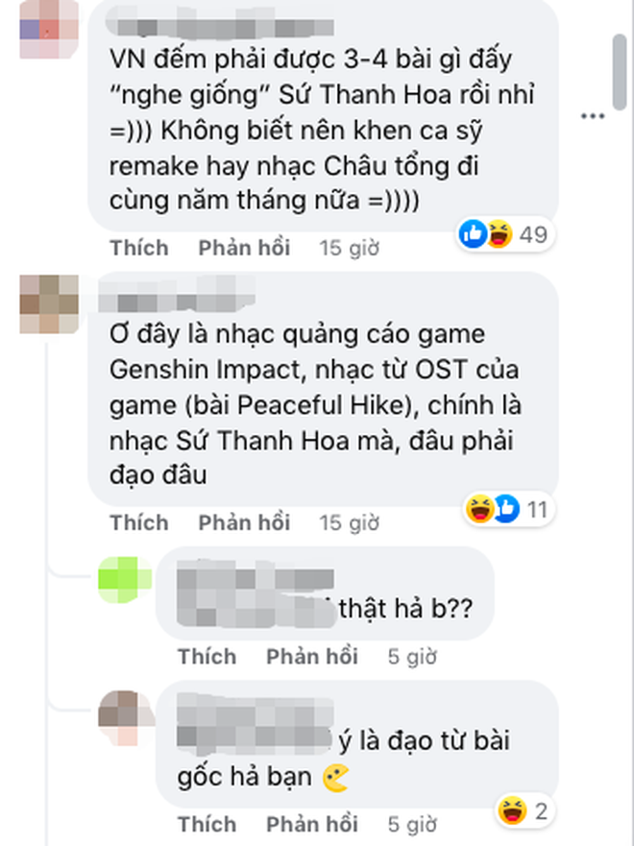
Task: Click Thích under the Genshin Impact comment
Action: 139,522
